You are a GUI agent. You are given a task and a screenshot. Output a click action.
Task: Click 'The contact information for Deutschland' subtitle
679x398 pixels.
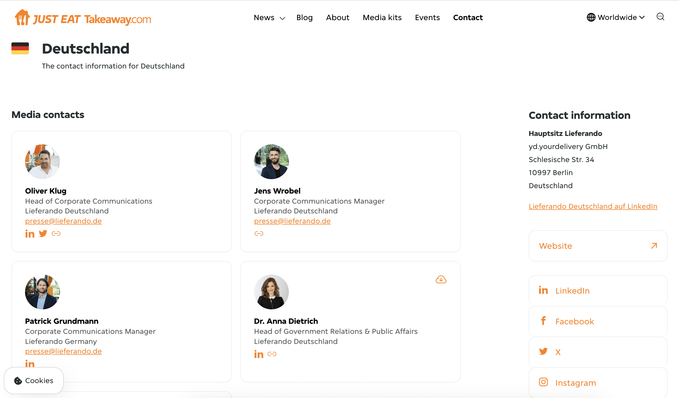[113, 66]
